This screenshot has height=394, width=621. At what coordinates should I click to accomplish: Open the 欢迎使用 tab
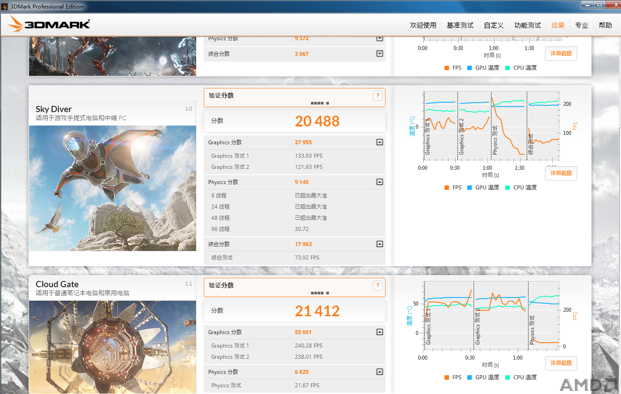pos(423,25)
